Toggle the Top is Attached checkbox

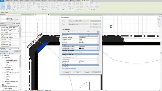click(x=10, y=41)
